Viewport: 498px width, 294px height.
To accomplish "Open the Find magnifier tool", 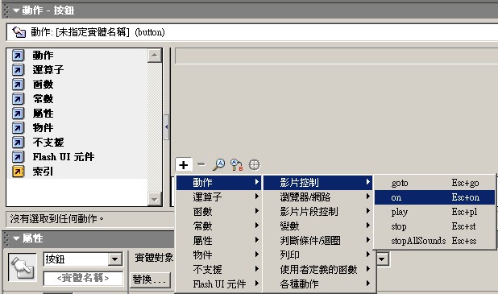I will click(219, 164).
